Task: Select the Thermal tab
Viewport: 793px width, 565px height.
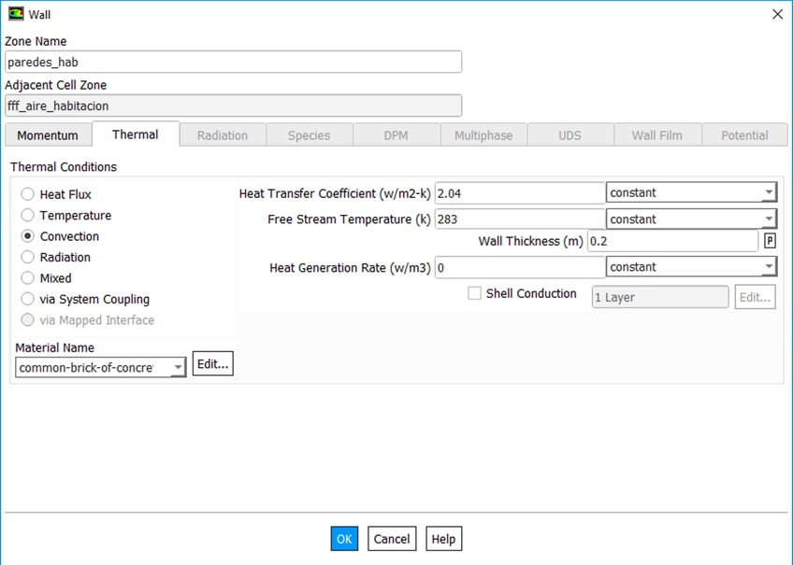Action: 135,134
